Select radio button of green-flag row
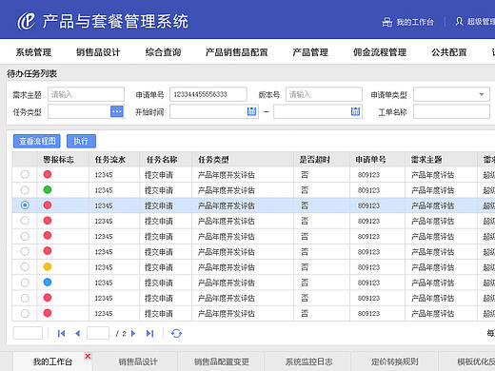 [x=25, y=190]
